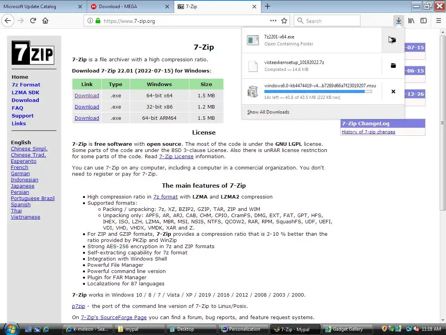The width and height of the screenshot is (446, 335).
Task: Show site information for 7-zip.org
Action: 90,21
